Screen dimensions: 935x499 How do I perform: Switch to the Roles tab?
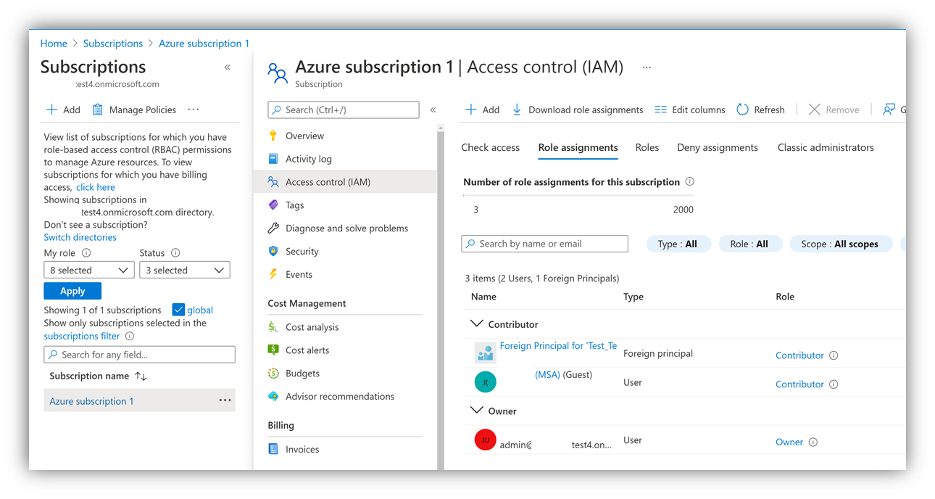(x=647, y=147)
